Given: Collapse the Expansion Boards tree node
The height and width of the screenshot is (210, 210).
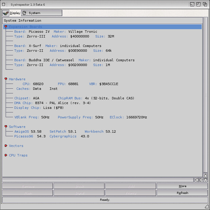Looking at the screenshot, I should point(6,26).
